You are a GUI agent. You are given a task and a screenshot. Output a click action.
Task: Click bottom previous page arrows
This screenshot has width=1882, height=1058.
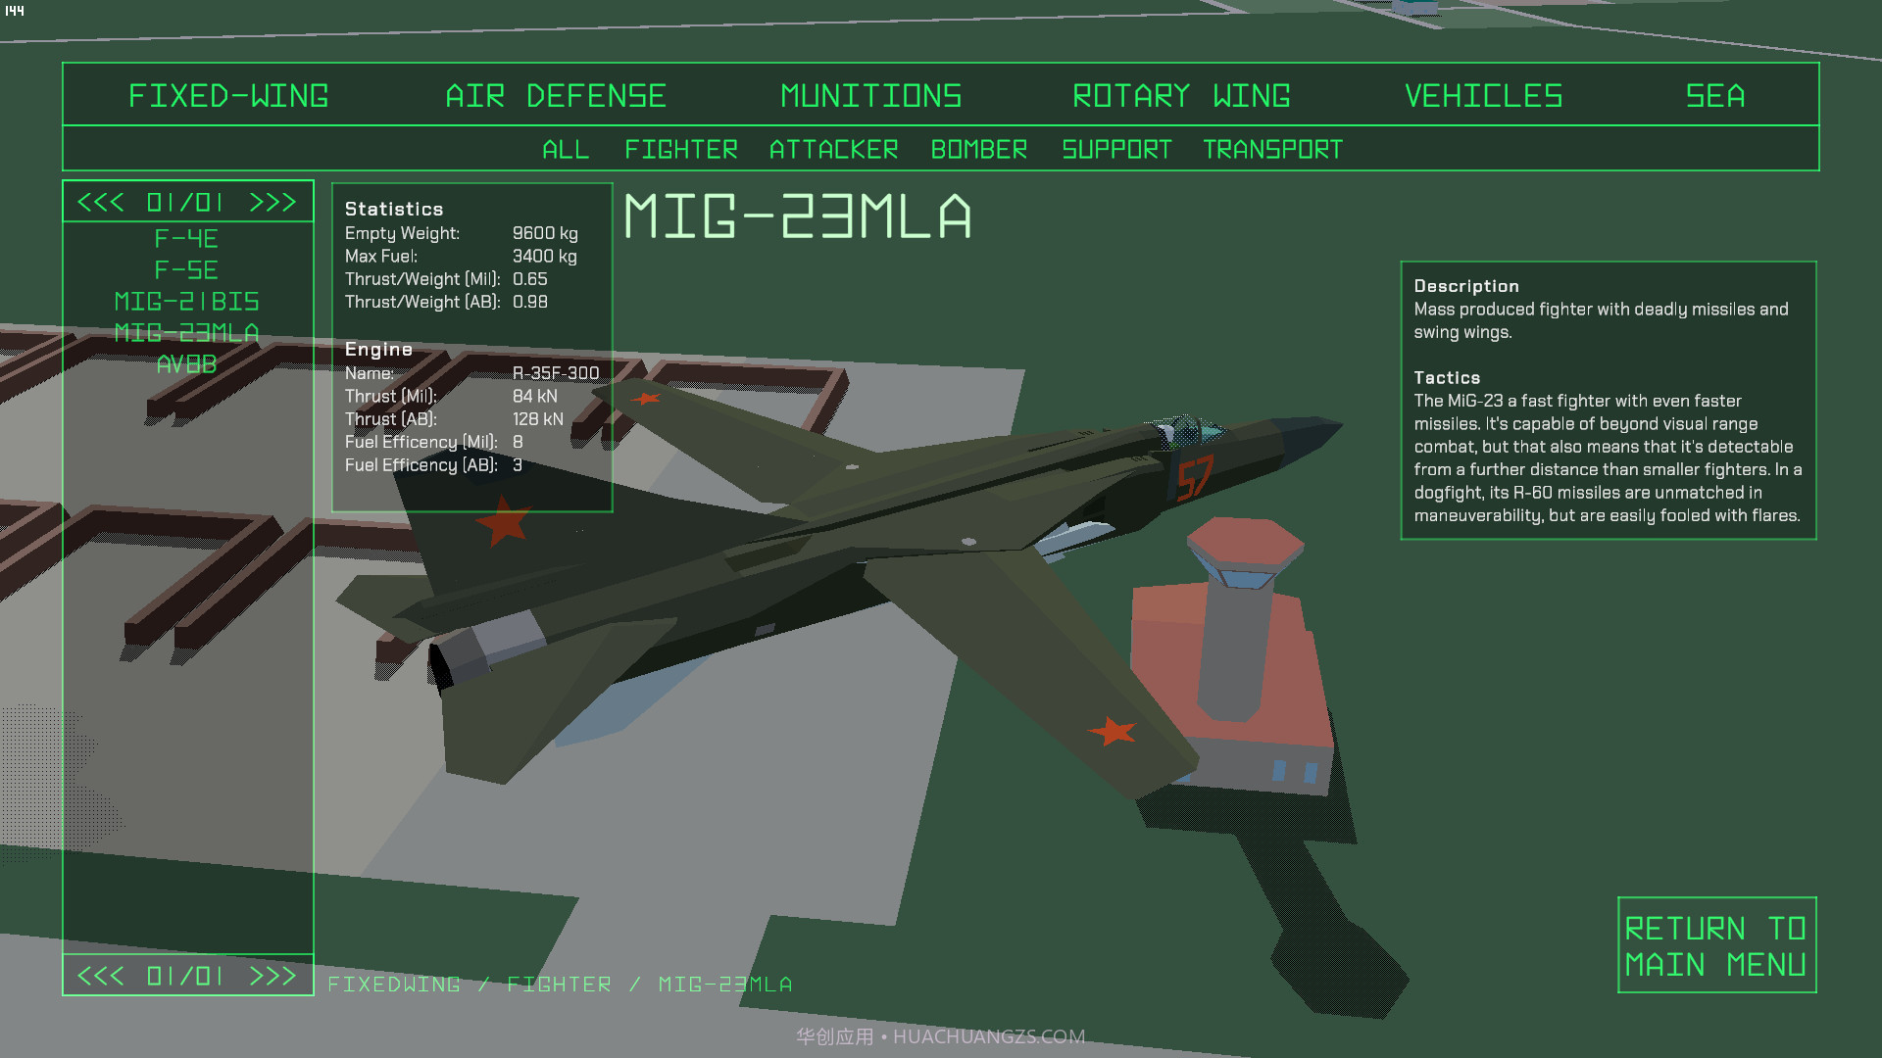pos(100,977)
